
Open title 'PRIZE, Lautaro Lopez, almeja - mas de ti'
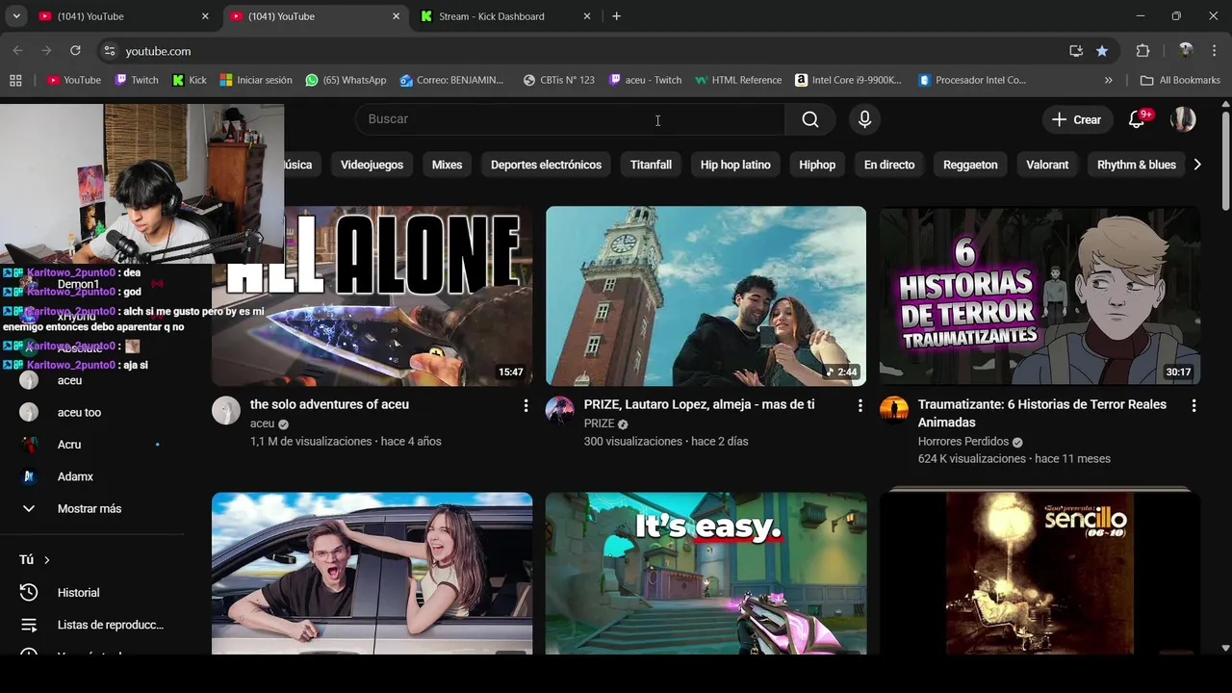pos(699,404)
